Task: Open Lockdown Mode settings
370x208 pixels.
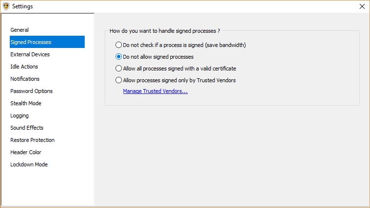Action: pyautogui.click(x=29, y=164)
